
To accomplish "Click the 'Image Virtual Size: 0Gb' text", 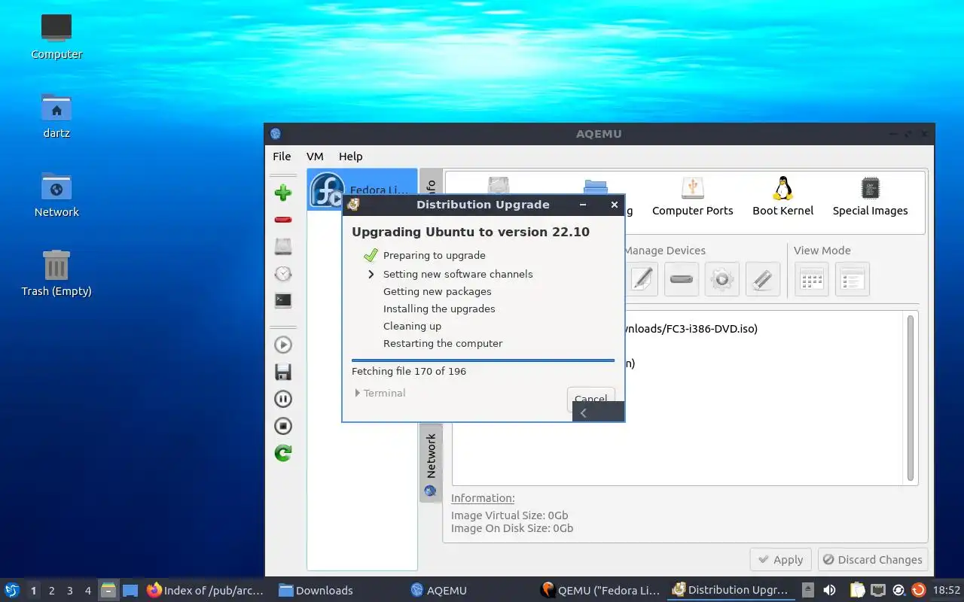I will point(510,515).
